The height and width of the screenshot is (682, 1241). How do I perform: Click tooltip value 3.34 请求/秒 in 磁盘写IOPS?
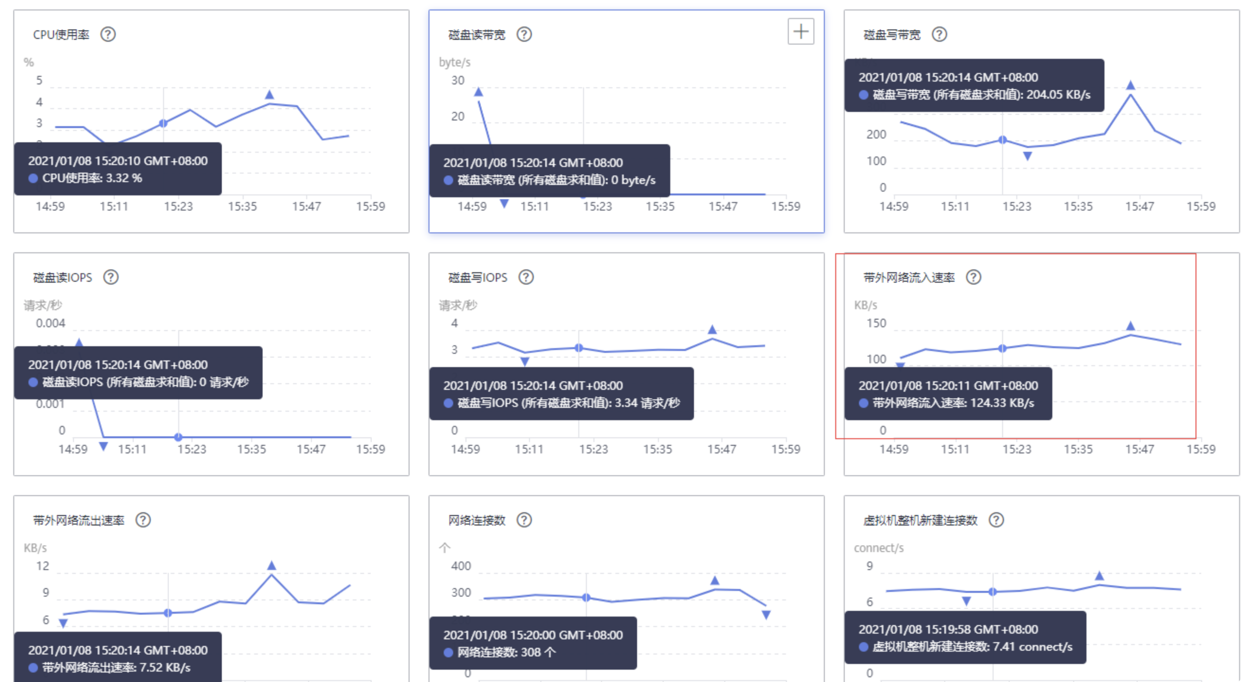coord(648,403)
